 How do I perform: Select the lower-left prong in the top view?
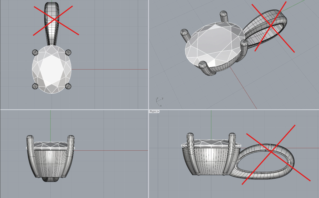pyautogui.click(x=35, y=86)
